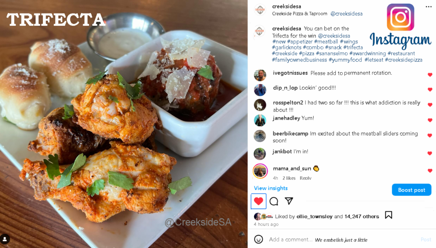Open beerbikecamp commenter profile
This screenshot has width=436, height=248.
291,134
